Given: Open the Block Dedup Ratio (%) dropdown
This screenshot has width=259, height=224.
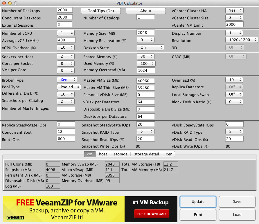Looking at the screenshot, I should [x=234, y=102].
